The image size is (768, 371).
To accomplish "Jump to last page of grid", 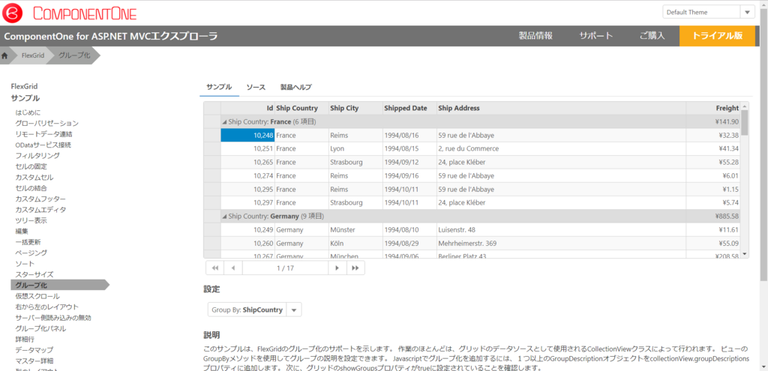I will click(x=355, y=268).
